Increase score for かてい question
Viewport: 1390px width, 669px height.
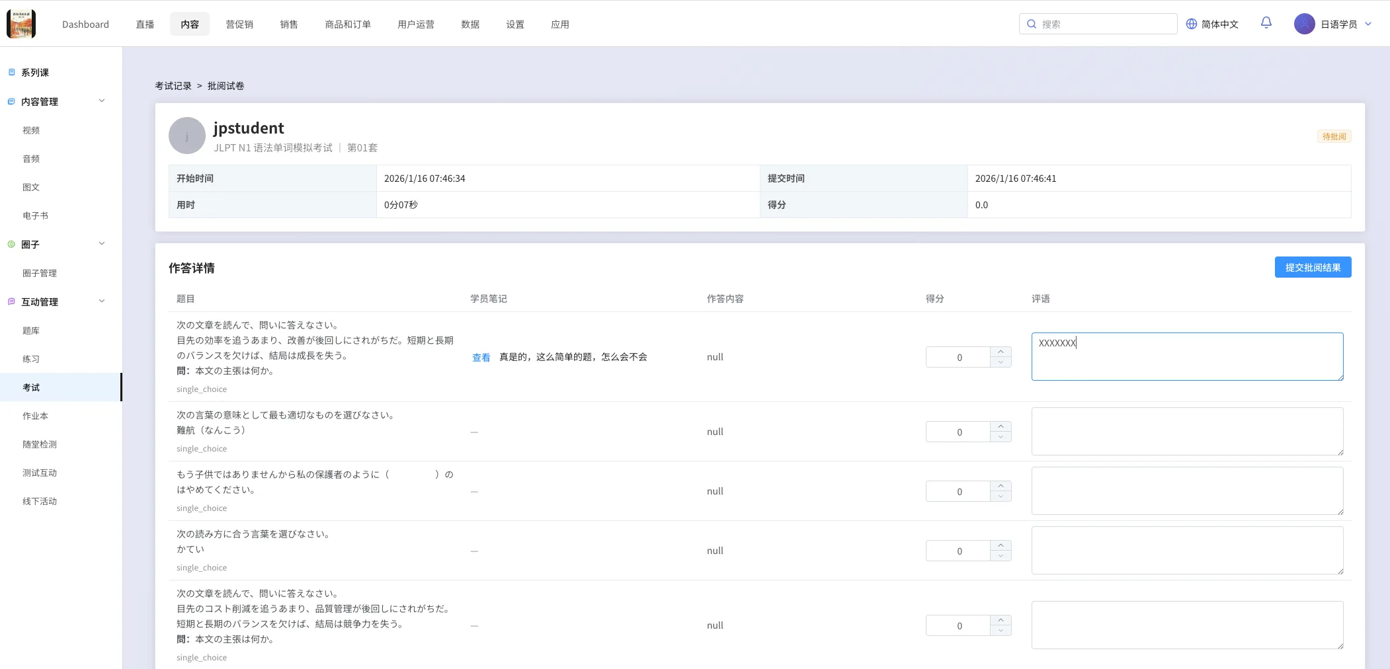tap(1001, 545)
